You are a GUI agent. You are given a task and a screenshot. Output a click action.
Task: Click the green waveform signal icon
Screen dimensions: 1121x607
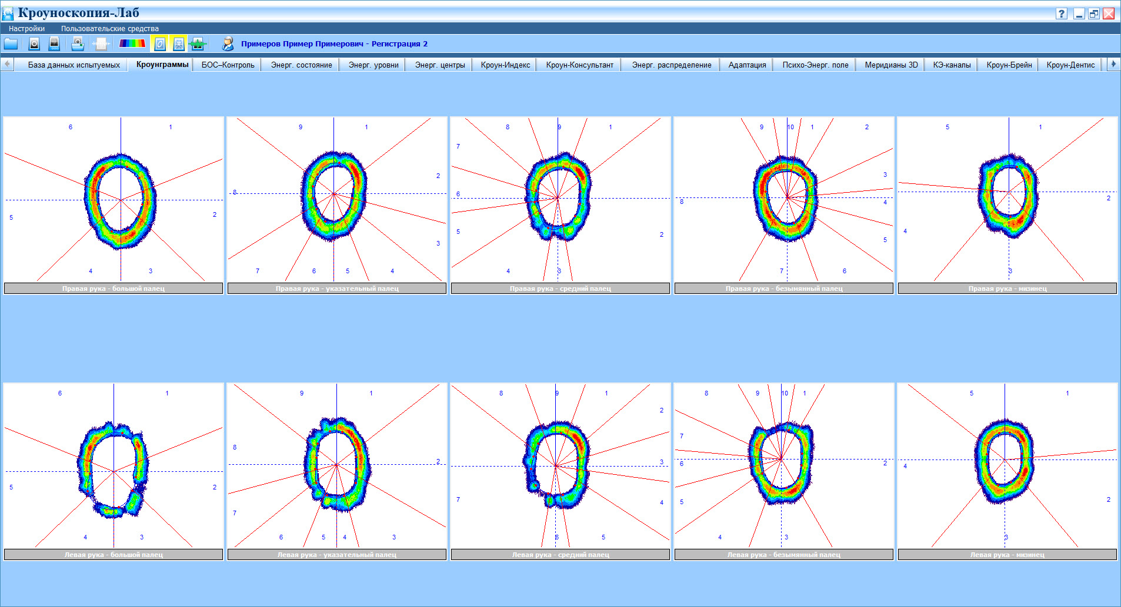click(198, 43)
